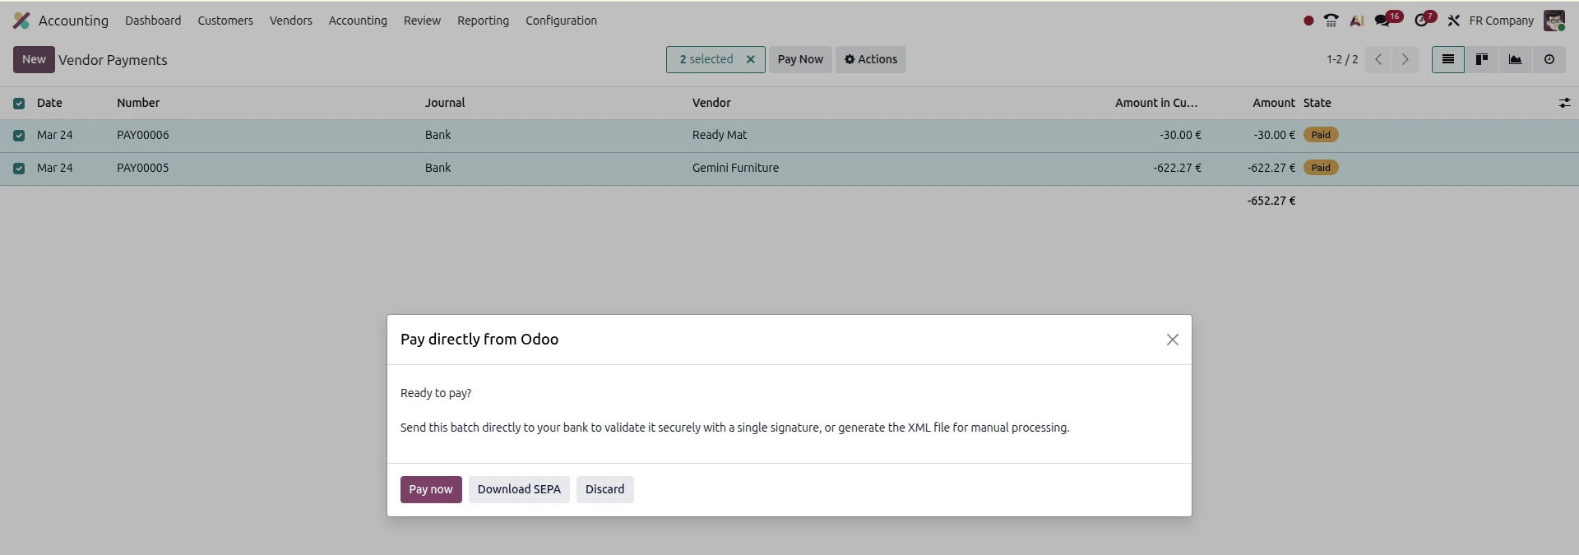The image size is (1579, 555).
Task: Click the Ready Mat vendor cell
Action: click(x=720, y=135)
